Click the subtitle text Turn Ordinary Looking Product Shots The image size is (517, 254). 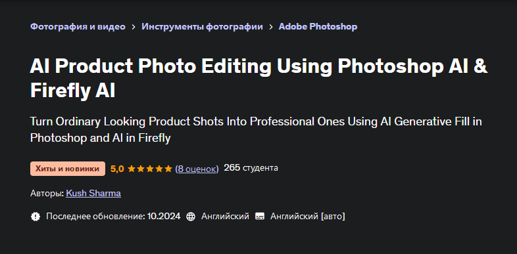pyautogui.click(x=256, y=130)
